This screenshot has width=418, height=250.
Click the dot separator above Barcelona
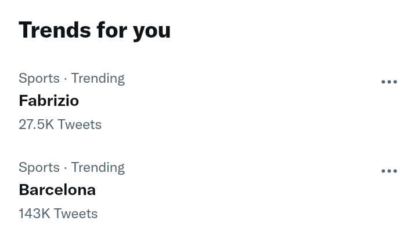(x=65, y=168)
